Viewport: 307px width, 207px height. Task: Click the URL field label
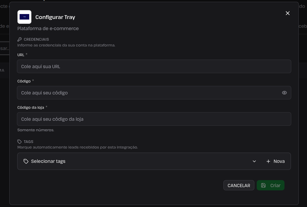click(21, 55)
